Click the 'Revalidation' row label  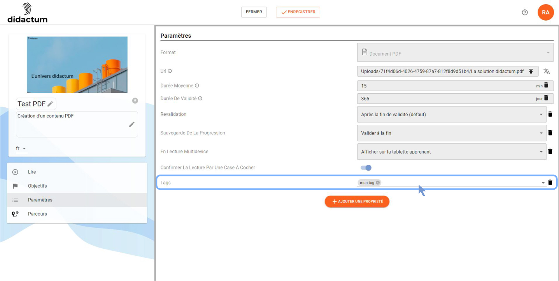click(173, 114)
